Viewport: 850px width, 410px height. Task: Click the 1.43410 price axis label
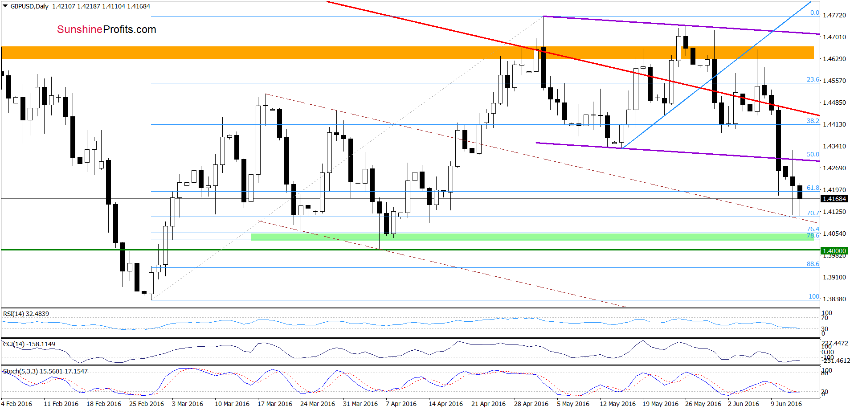click(x=834, y=146)
